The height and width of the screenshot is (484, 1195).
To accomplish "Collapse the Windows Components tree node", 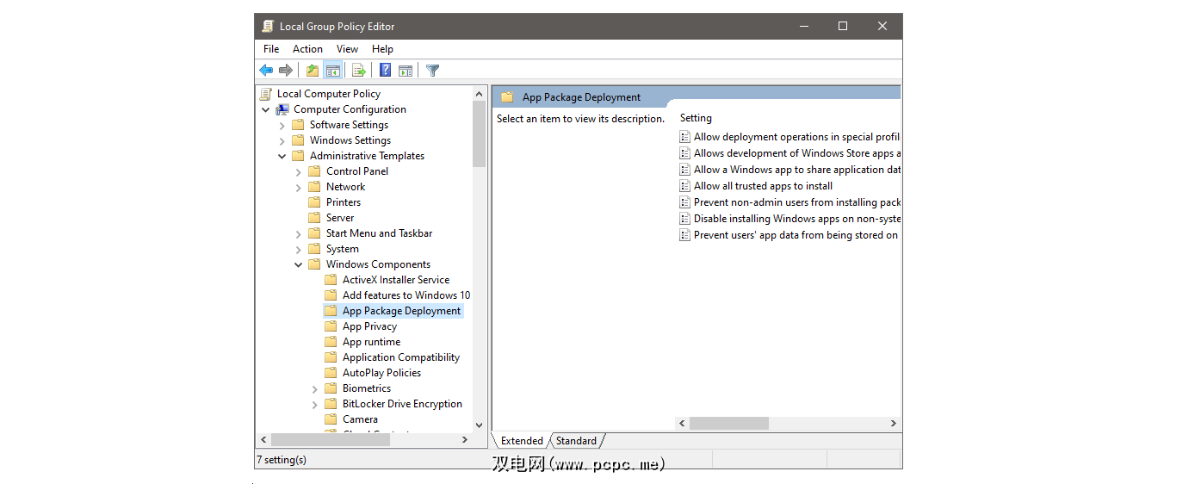I will click(299, 264).
